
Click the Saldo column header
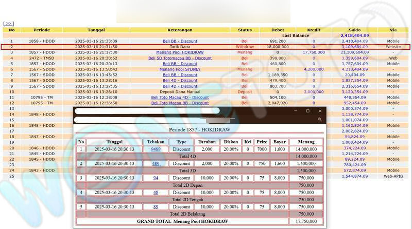[354, 30]
